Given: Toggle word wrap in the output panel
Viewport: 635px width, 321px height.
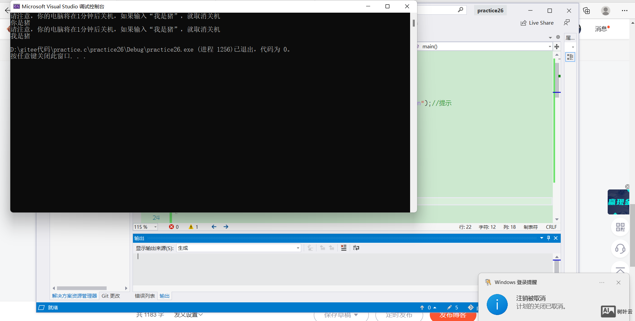Looking at the screenshot, I should coord(356,248).
